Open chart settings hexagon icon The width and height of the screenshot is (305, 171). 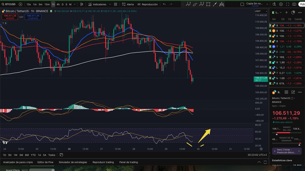click(x=281, y=4)
